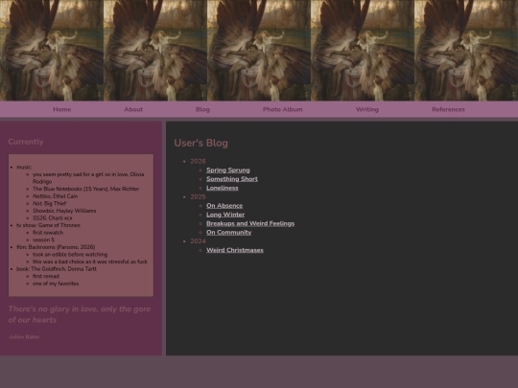Image resolution: width=518 pixels, height=388 pixels.
Task: Read the Something Short post
Action: pos(232,179)
